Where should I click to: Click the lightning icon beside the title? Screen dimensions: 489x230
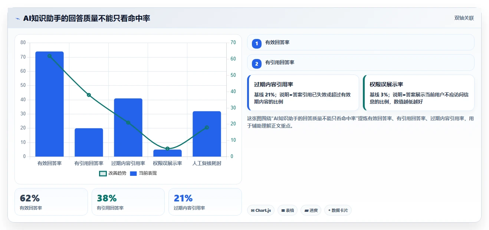pyautogui.click(x=17, y=19)
